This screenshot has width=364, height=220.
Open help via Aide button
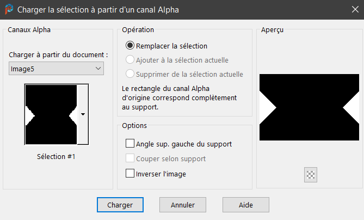click(245, 204)
